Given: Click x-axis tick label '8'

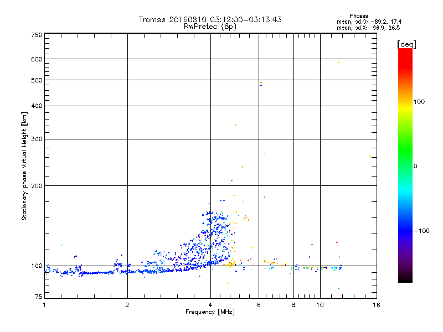Looking at the screenshot, I should tap(293, 305).
